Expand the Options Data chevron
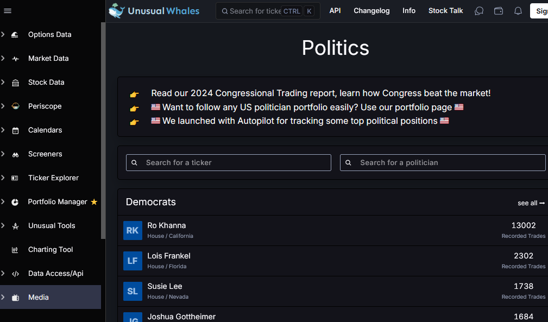Image resolution: width=548 pixels, height=322 pixels. pos(3,34)
